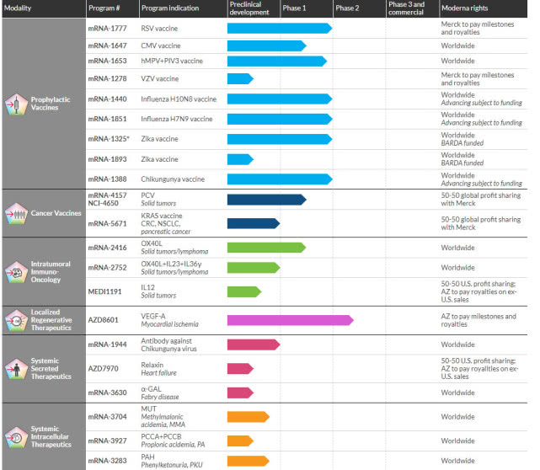Open the mRNA-1647 program entry
Viewport: 540px width, 470px height.
point(108,45)
